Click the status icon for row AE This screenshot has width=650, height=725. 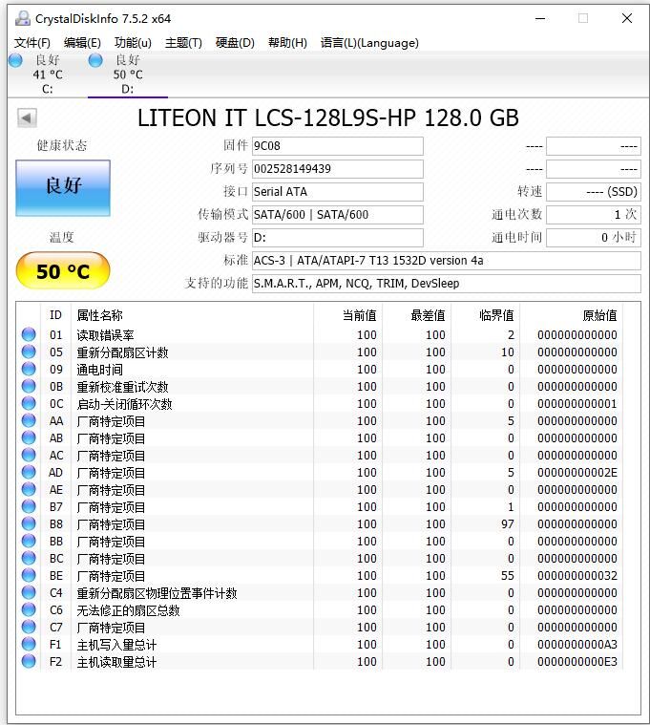click(29, 489)
